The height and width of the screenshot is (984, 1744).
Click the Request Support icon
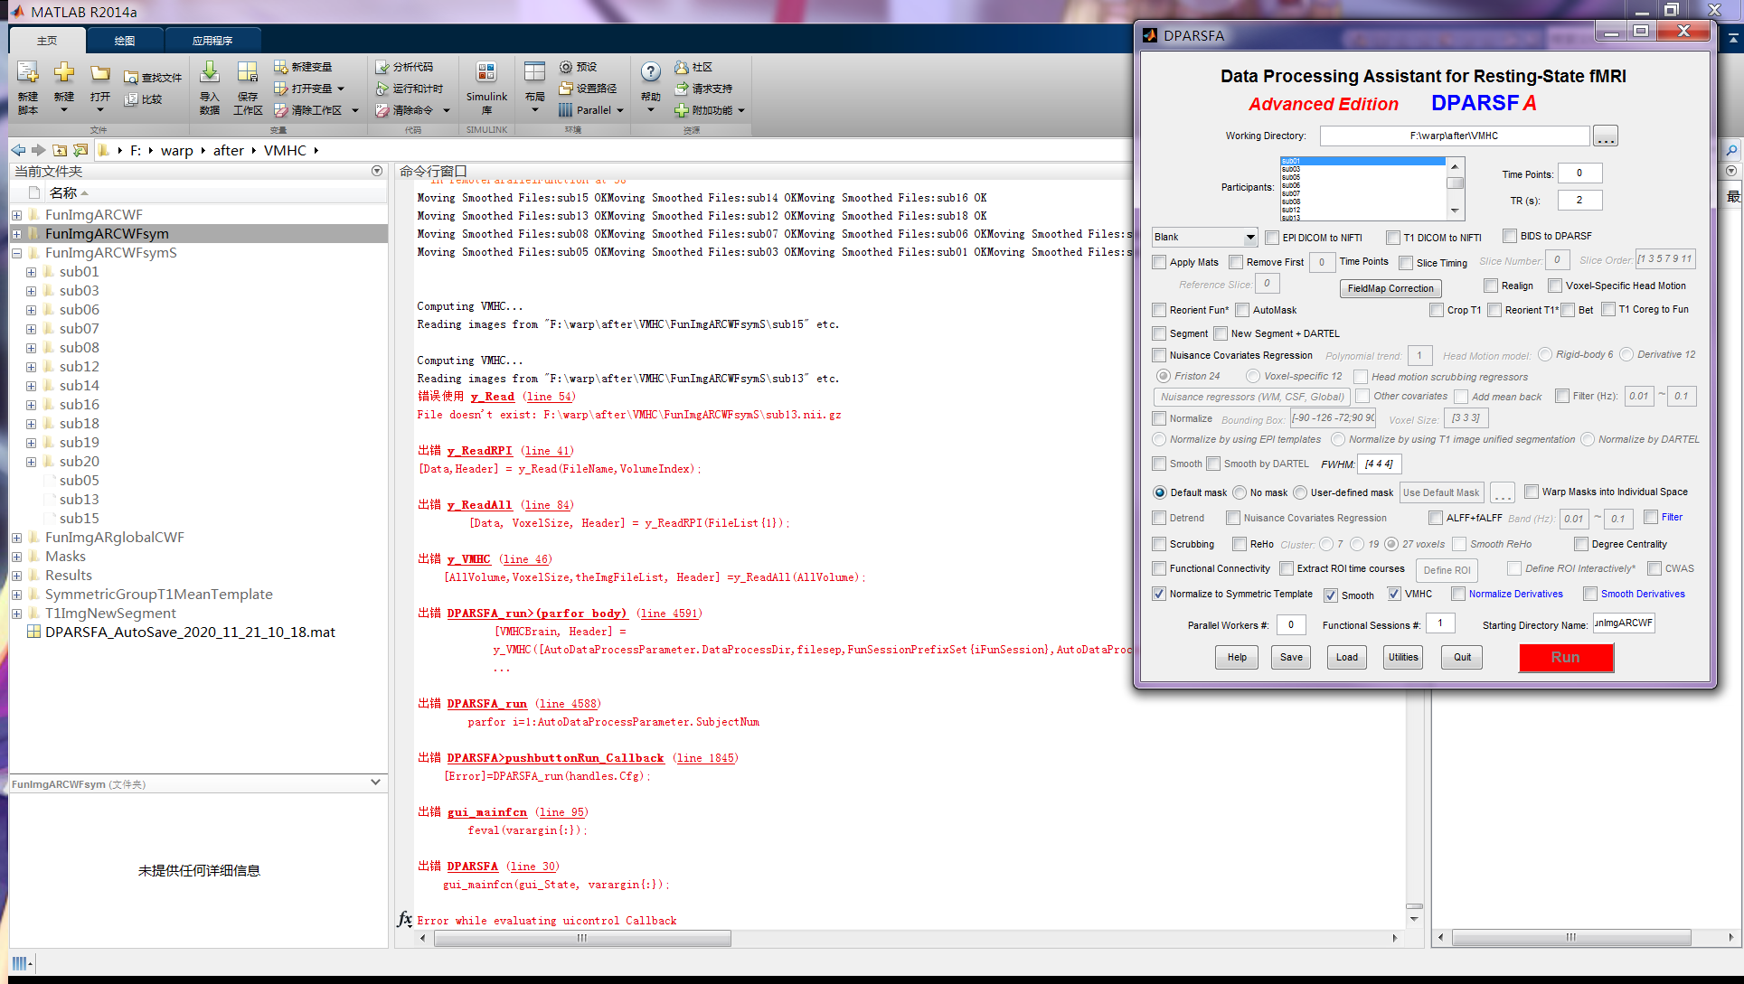pos(682,89)
